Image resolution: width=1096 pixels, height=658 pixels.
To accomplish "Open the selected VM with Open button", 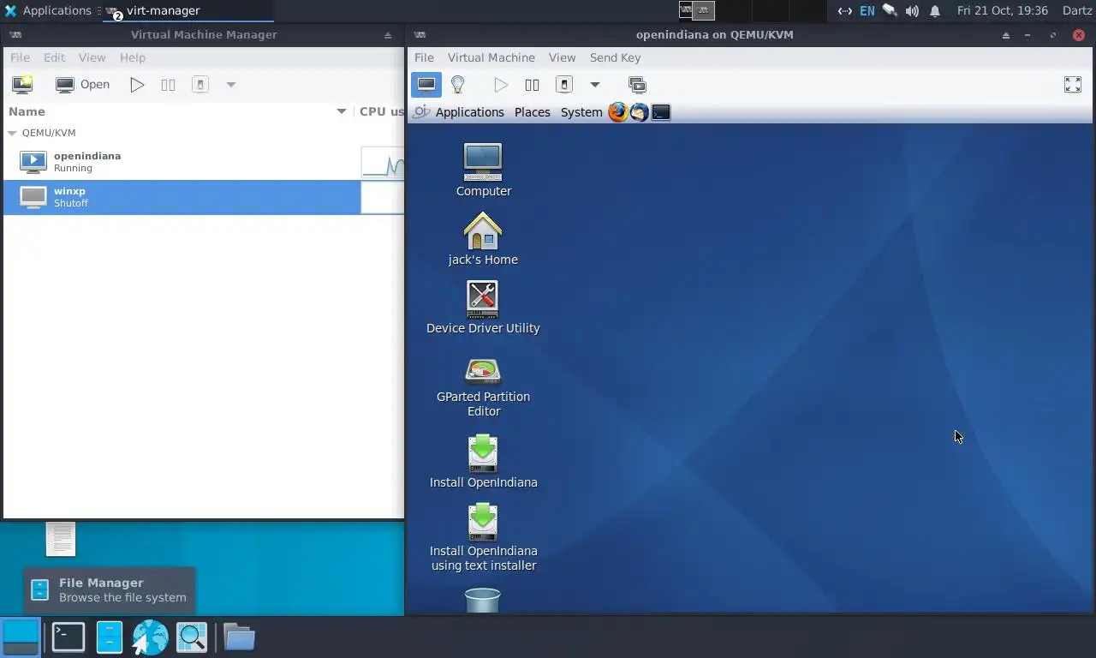I will 83,84.
